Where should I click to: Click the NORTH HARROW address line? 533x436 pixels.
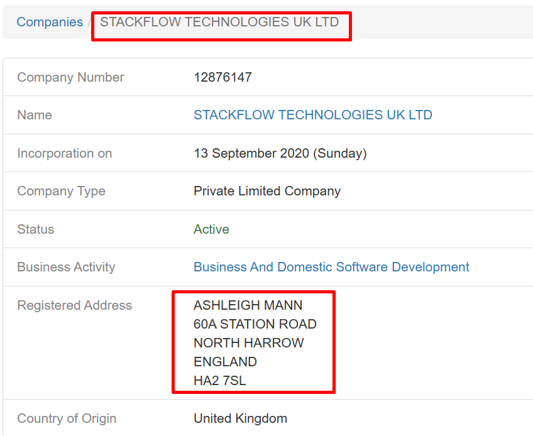(248, 343)
